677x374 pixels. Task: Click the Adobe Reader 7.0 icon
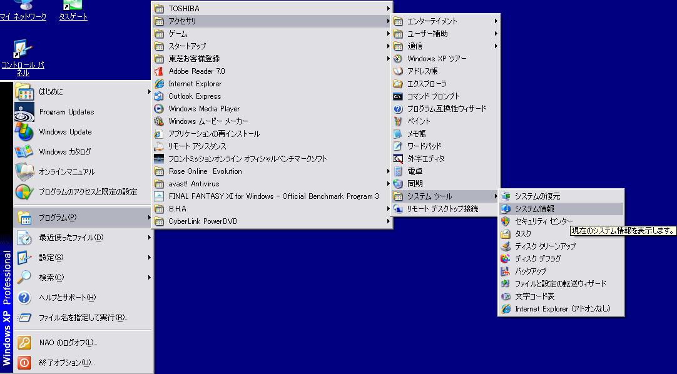click(159, 71)
